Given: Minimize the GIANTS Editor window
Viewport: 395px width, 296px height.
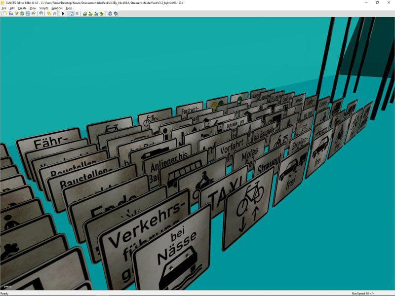Looking at the screenshot, I should 366,2.
